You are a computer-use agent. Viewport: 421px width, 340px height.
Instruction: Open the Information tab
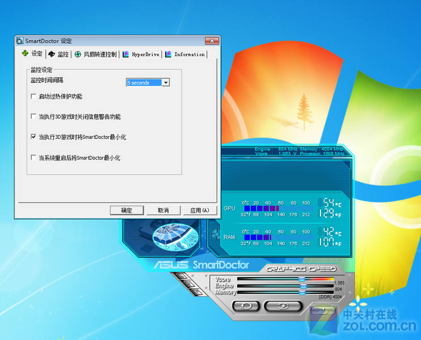[185, 54]
